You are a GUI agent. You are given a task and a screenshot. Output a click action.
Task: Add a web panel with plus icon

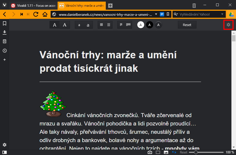(5, 60)
